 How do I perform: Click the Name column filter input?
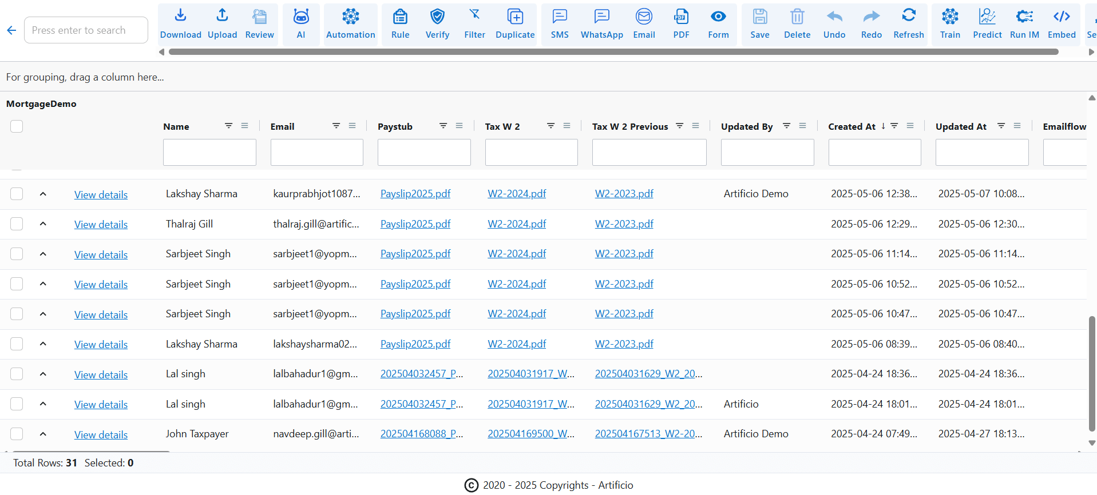coord(209,153)
